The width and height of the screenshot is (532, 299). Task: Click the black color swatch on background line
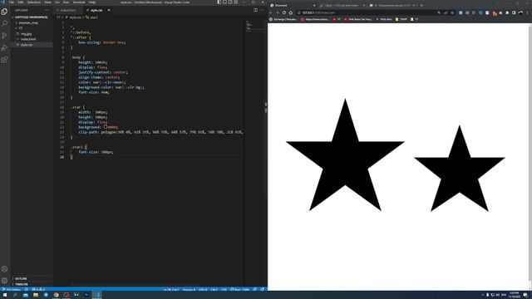tap(106, 127)
